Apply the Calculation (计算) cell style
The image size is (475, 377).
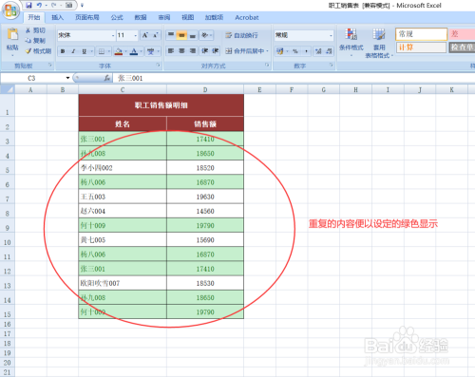point(421,47)
